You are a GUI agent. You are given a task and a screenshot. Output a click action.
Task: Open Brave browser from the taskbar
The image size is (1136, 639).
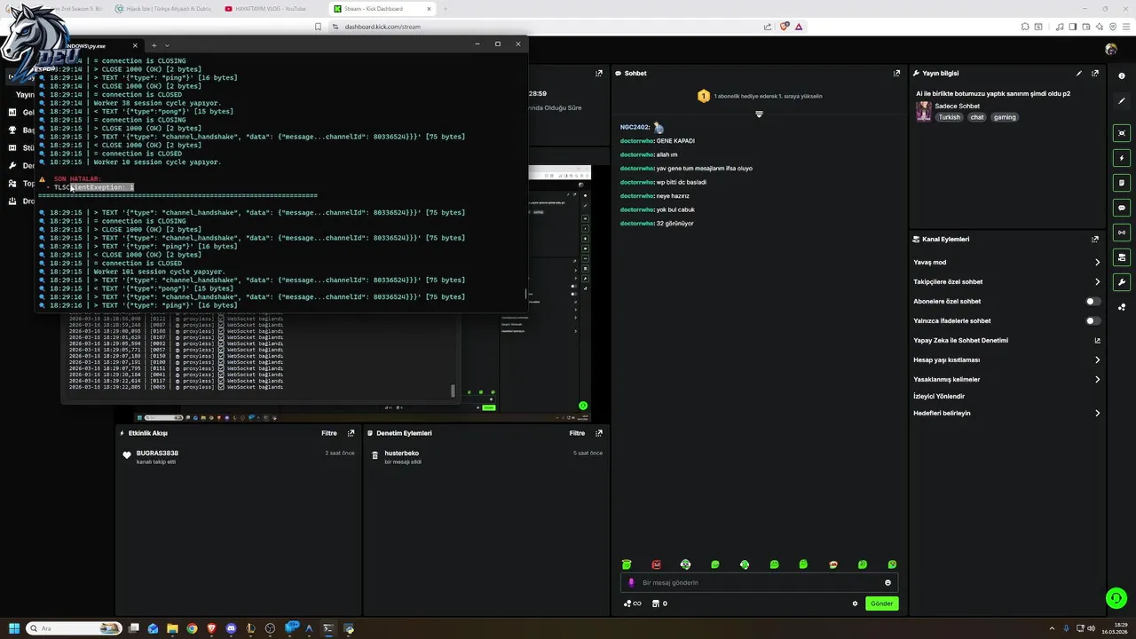211,628
